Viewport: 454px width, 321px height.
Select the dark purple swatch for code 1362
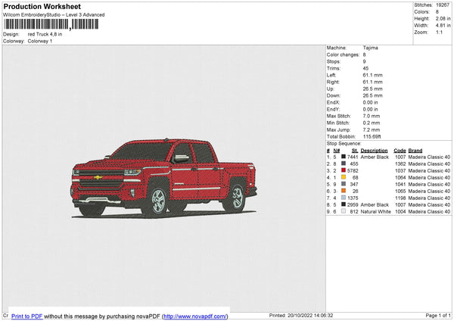pyautogui.click(x=344, y=164)
